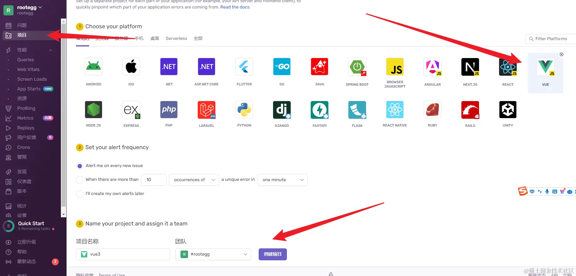This screenshot has height=276, width=576.
Task: Select the React platform icon
Action: pos(508,67)
